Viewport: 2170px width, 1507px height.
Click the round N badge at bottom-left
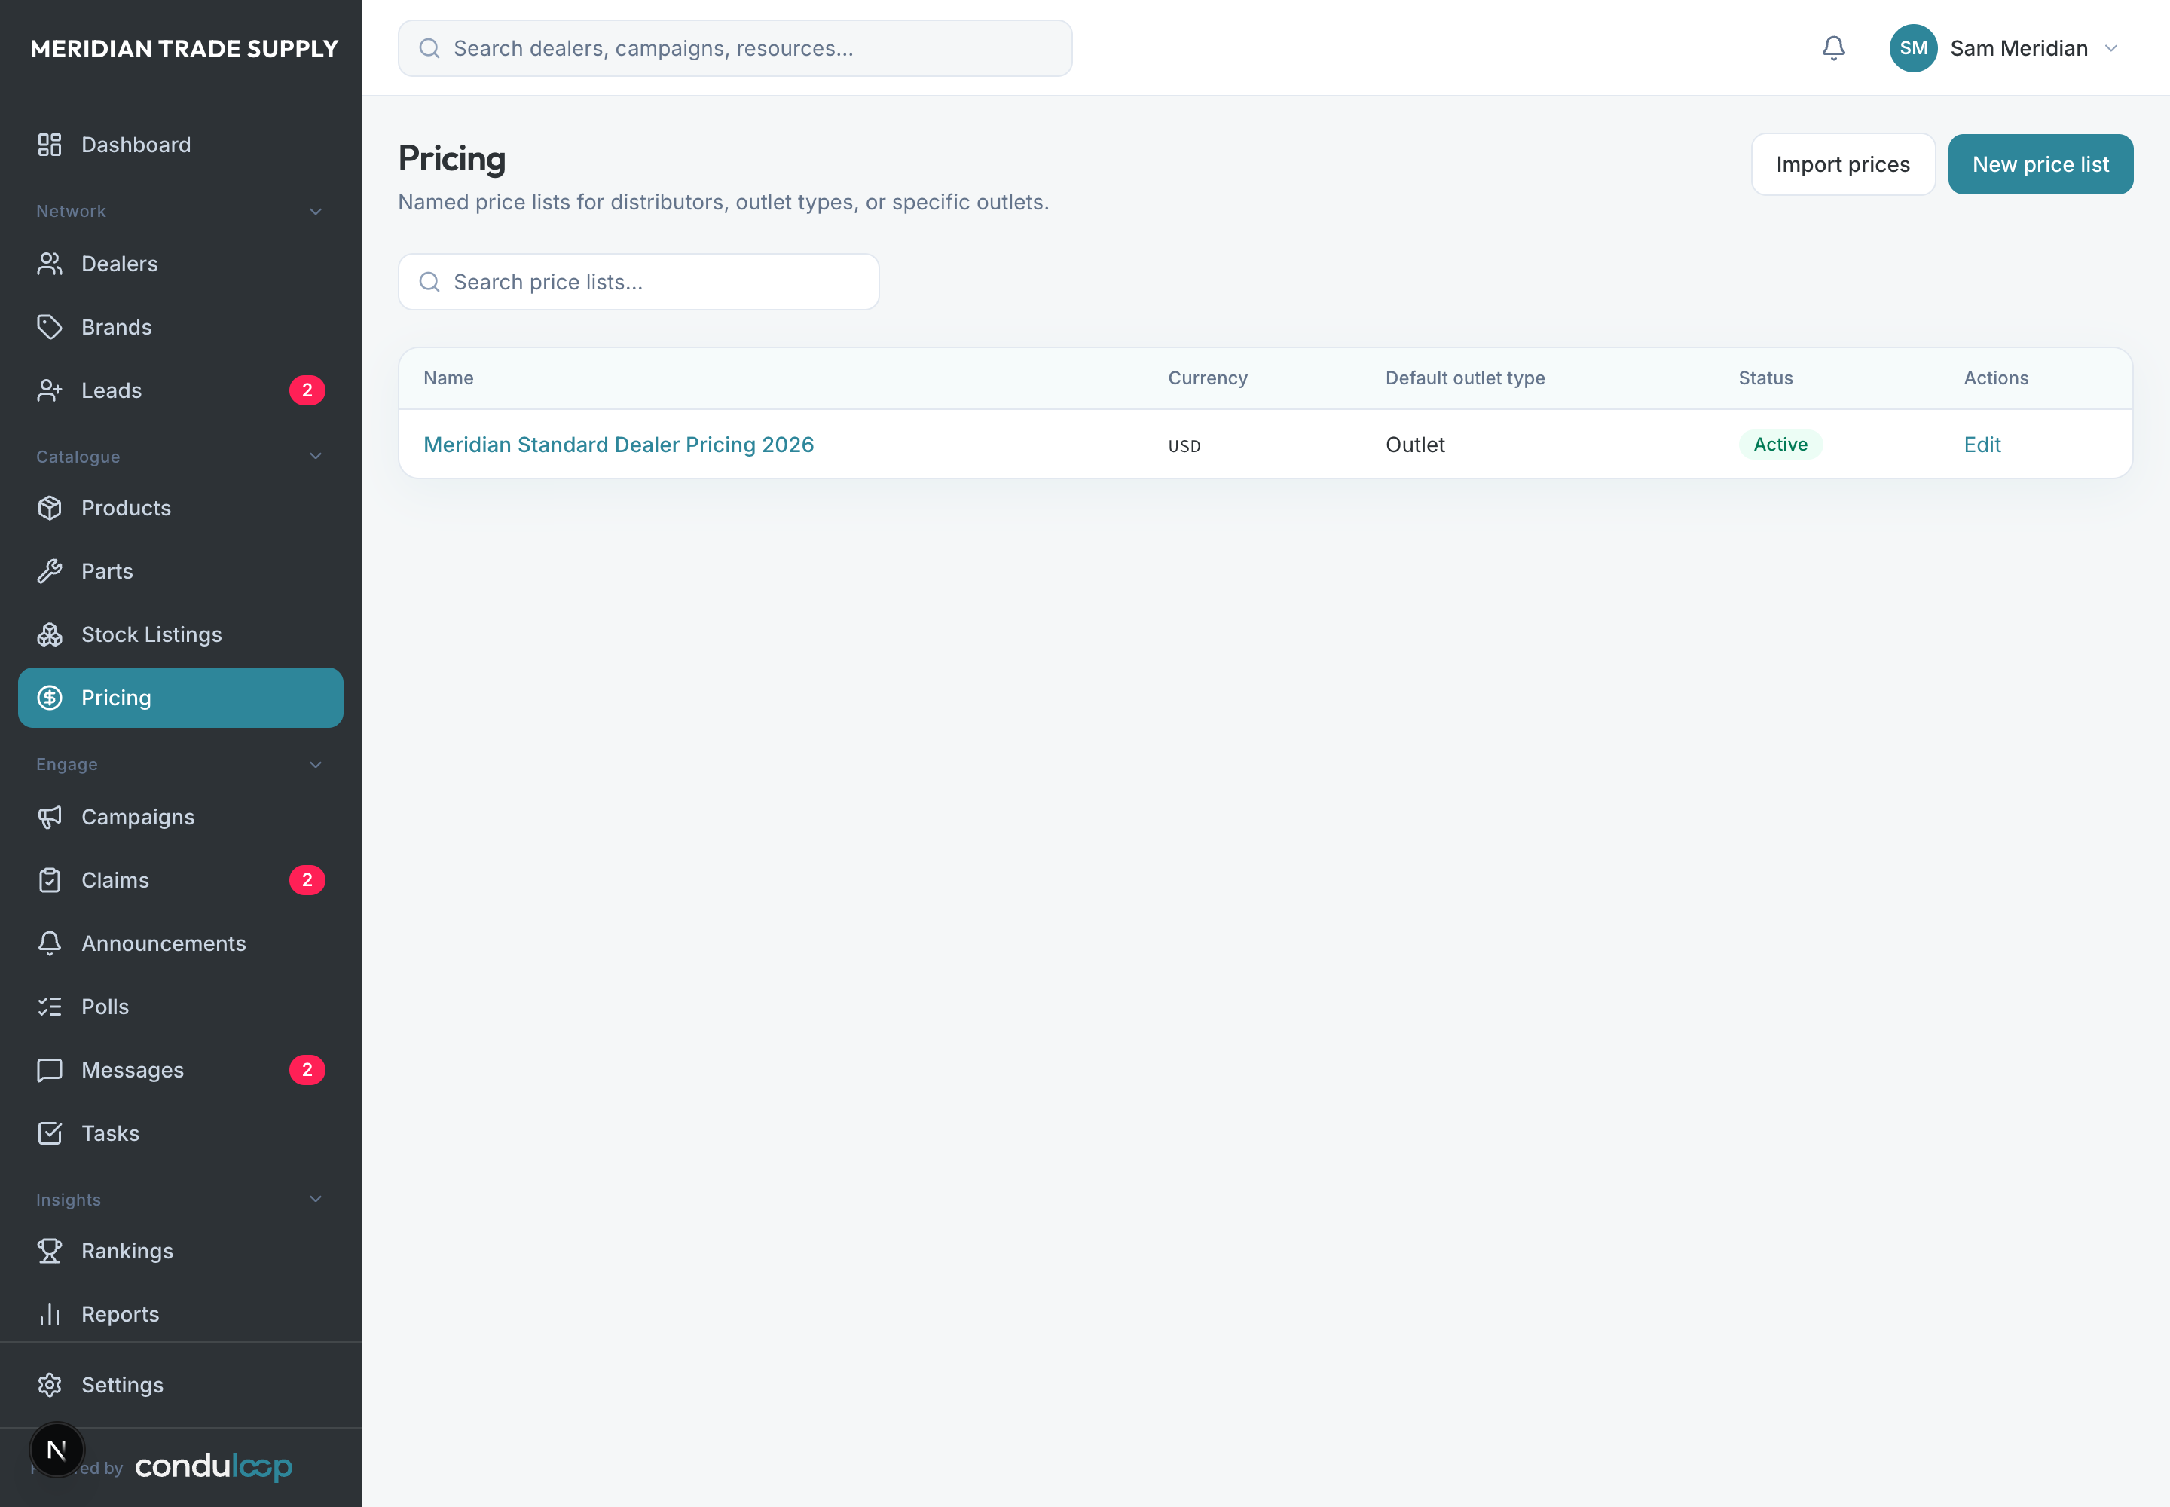(x=57, y=1450)
